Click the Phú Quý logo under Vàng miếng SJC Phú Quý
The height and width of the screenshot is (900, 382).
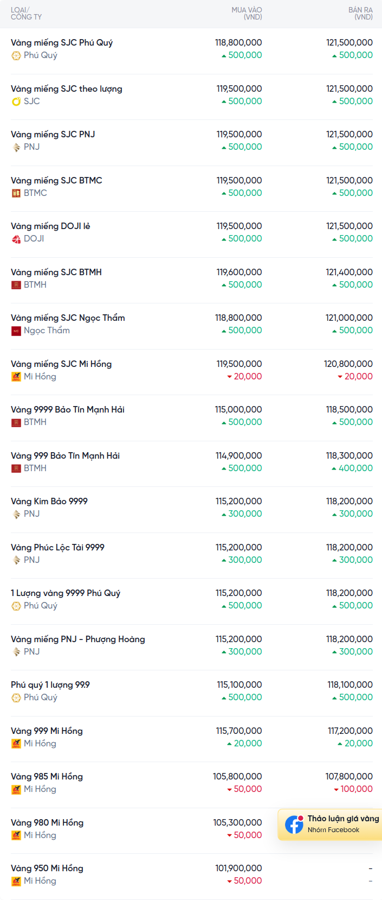coord(16,55)
